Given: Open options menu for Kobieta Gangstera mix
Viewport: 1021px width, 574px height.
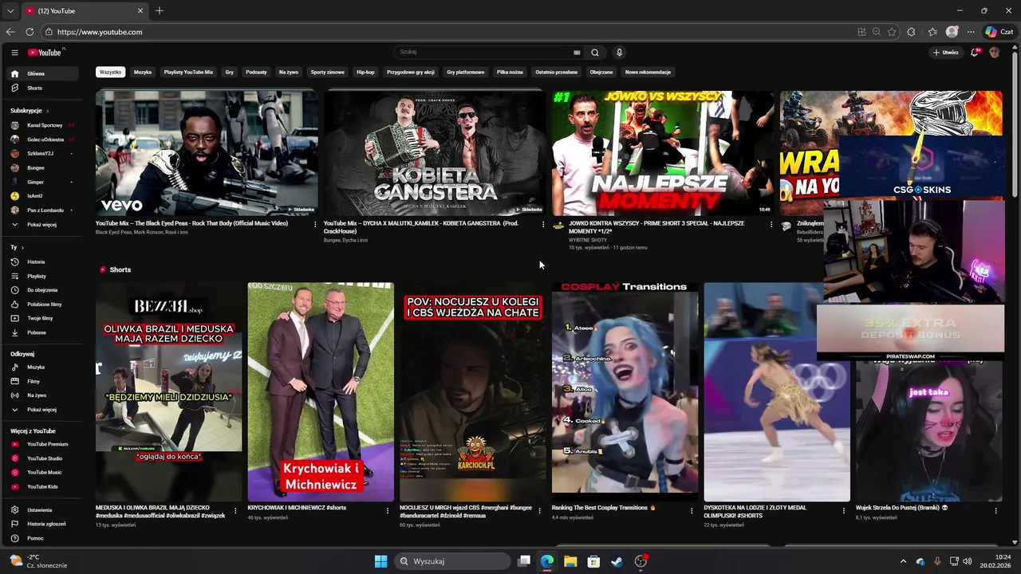Looking at the screenshot, I should click(543, 224).
